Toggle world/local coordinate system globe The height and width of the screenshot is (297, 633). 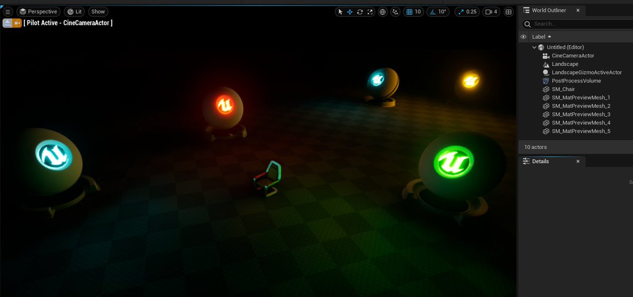[382, 12]
